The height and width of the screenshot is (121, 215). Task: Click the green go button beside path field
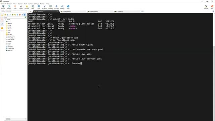click(26, 17)
